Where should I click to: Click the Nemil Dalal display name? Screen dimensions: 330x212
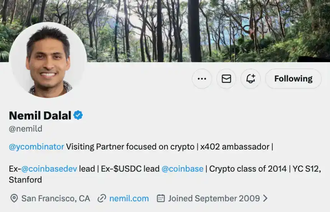[x=40, y=115]
